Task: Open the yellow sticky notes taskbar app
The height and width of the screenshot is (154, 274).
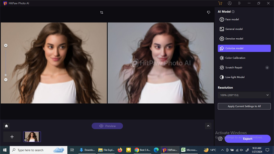Action: click(x=129, y=150)
